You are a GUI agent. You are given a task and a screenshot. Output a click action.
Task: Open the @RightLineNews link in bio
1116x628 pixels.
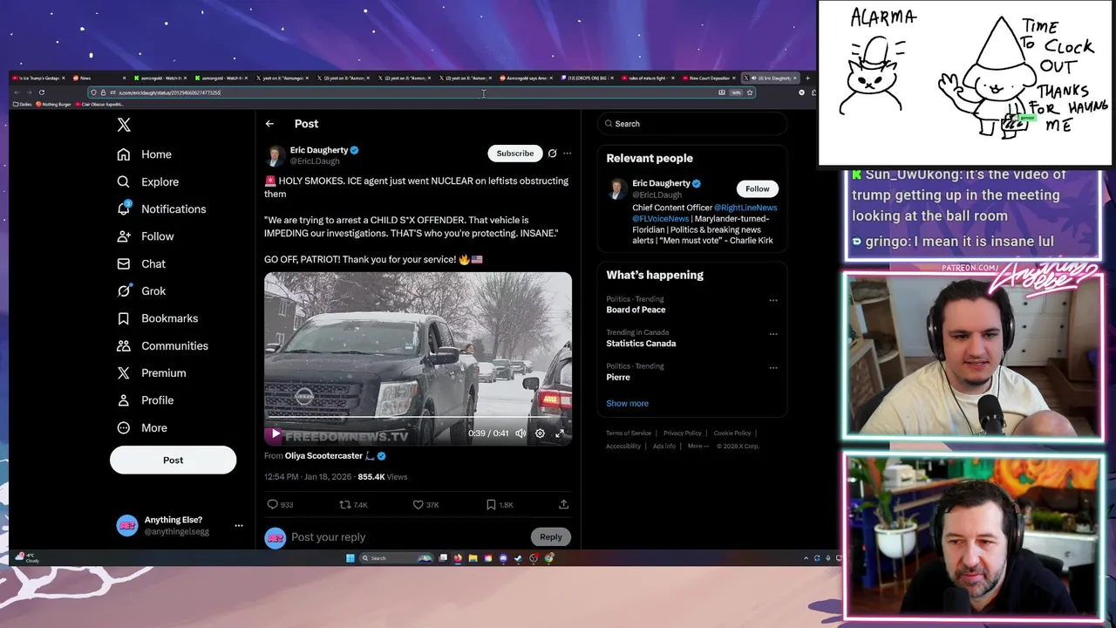745,208
